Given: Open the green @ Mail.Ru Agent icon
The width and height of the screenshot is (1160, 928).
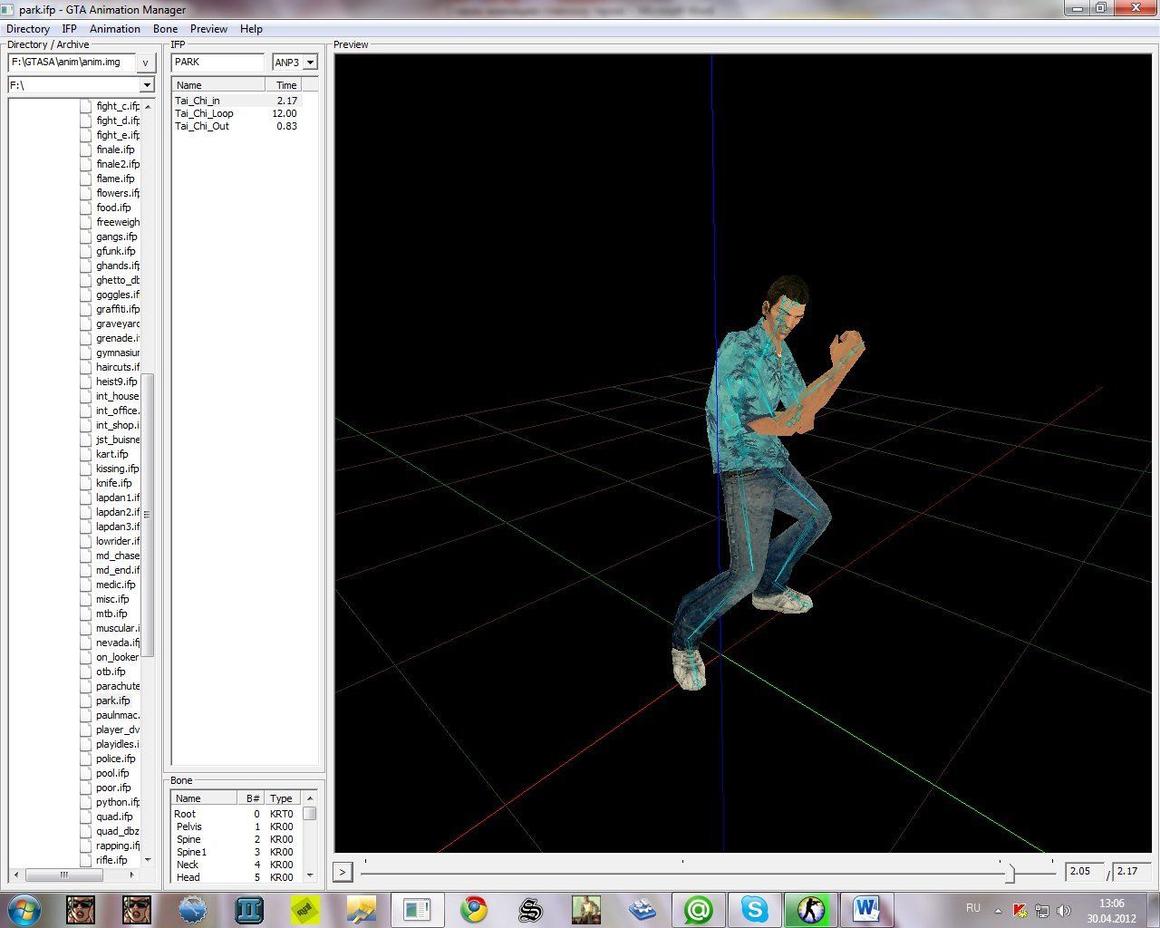Looking at the screenshot, I should [x=698, y=909].
